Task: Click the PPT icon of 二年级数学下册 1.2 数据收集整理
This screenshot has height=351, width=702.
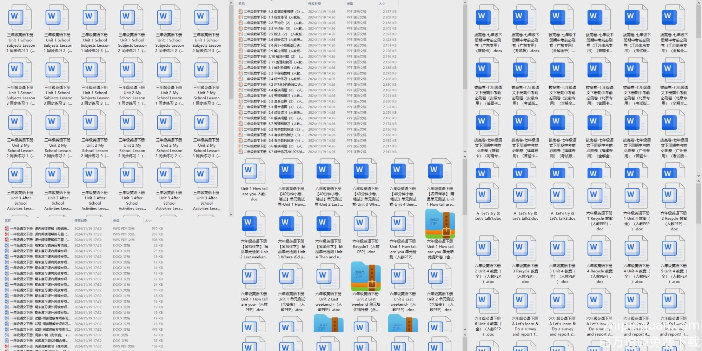Action: pyautogui.click(x=240, y=12)
